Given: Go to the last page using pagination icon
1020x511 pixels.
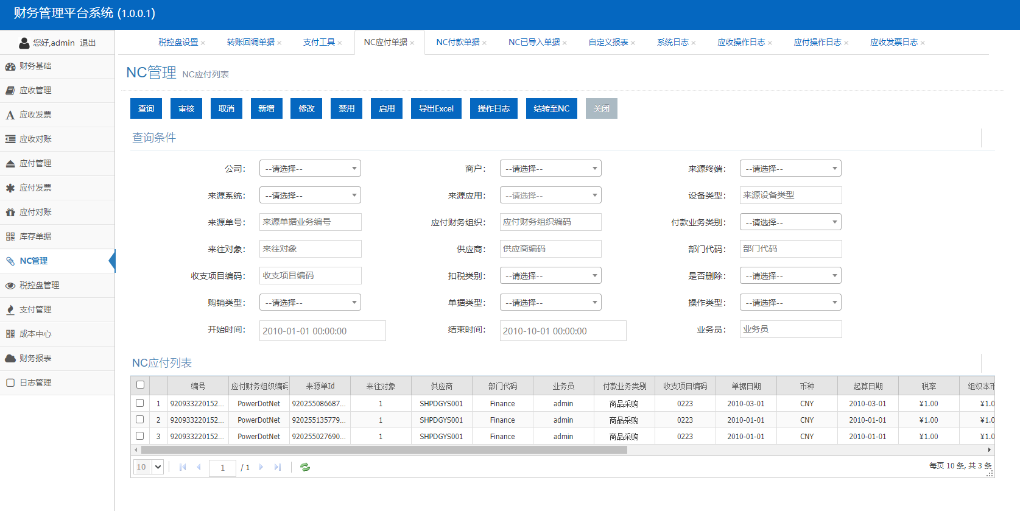Looking at the screenshot, I should pyautogui.click(x=278, y=467).
